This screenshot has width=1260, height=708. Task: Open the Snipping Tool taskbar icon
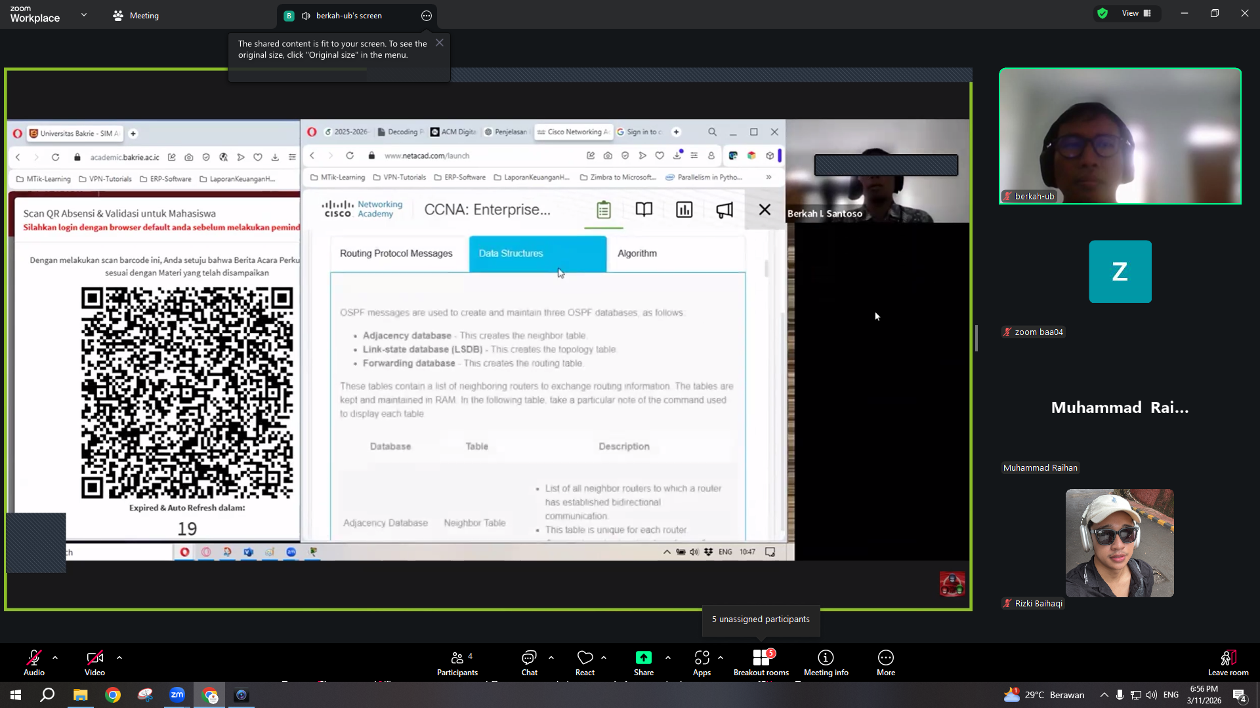(x=145, y=695)
